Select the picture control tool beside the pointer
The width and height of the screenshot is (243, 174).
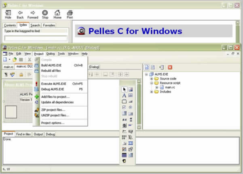click(x=131, y=89)
